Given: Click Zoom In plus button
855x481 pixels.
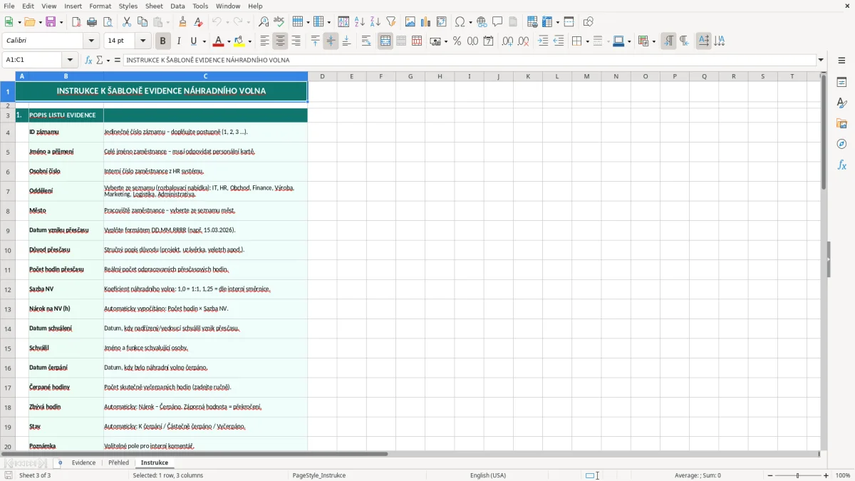Looking at the screenshot, I should 826,475.
